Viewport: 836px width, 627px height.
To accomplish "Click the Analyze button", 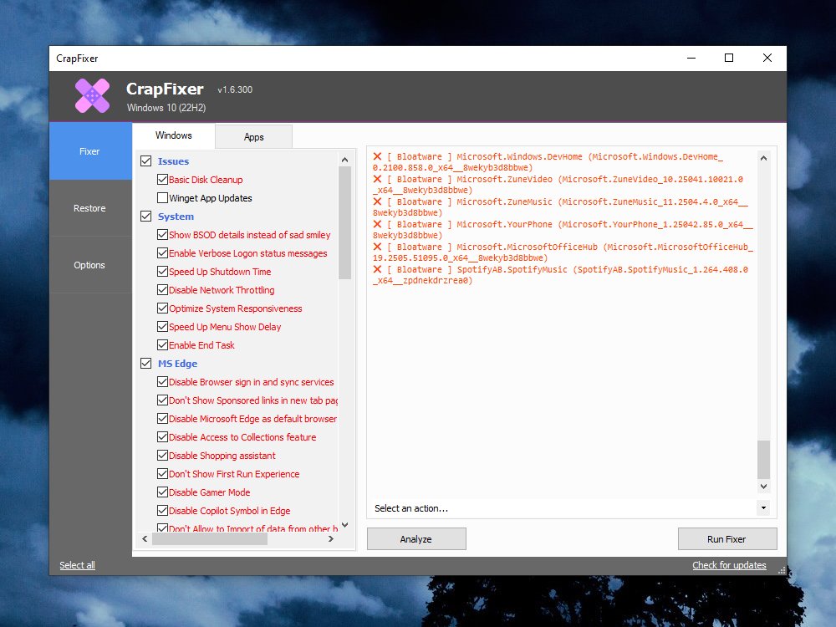I will click(x=416, y=539).
